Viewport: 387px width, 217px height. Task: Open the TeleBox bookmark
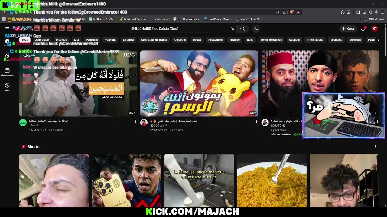tap(97, 19)
